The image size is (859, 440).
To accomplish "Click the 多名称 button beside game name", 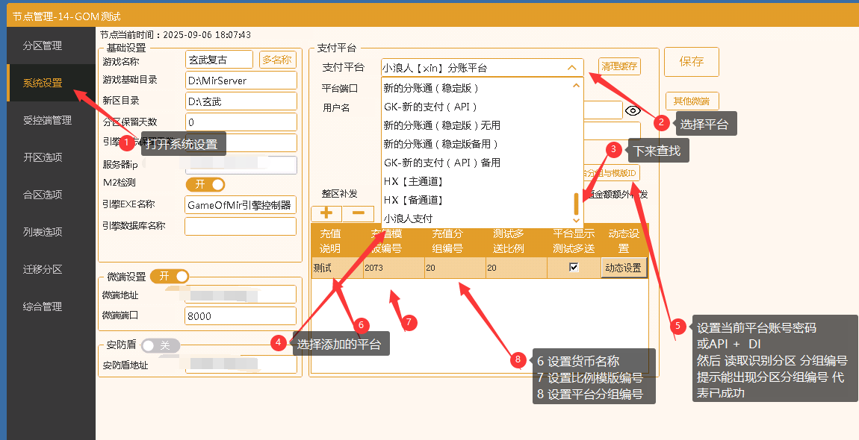I will click(x=279, y=59).
